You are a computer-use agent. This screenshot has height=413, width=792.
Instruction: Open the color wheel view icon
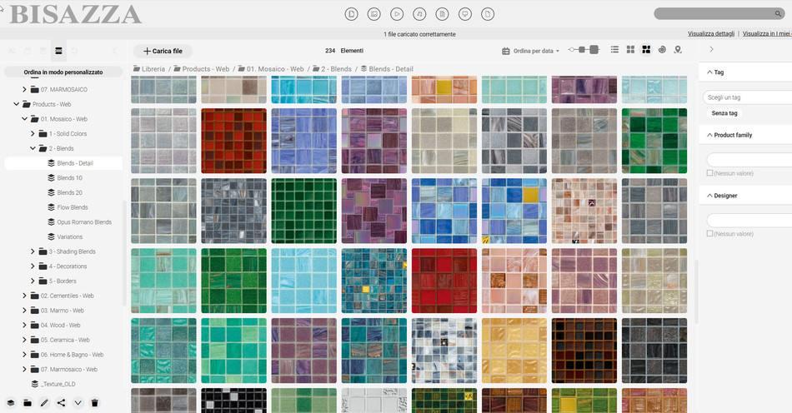click(662, 49)
